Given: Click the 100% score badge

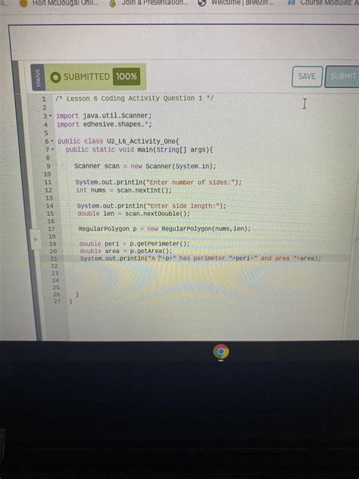Looking at the screenshot, I should tap(126, 76).
